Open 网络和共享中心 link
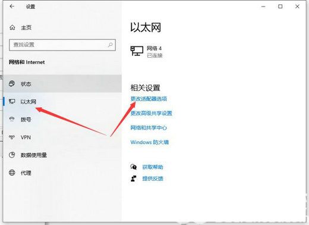Screen dimensions: 309x225 point(149,127)
